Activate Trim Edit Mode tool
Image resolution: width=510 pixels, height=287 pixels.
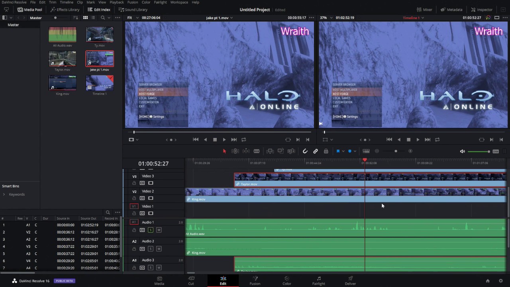pos(235,151)
